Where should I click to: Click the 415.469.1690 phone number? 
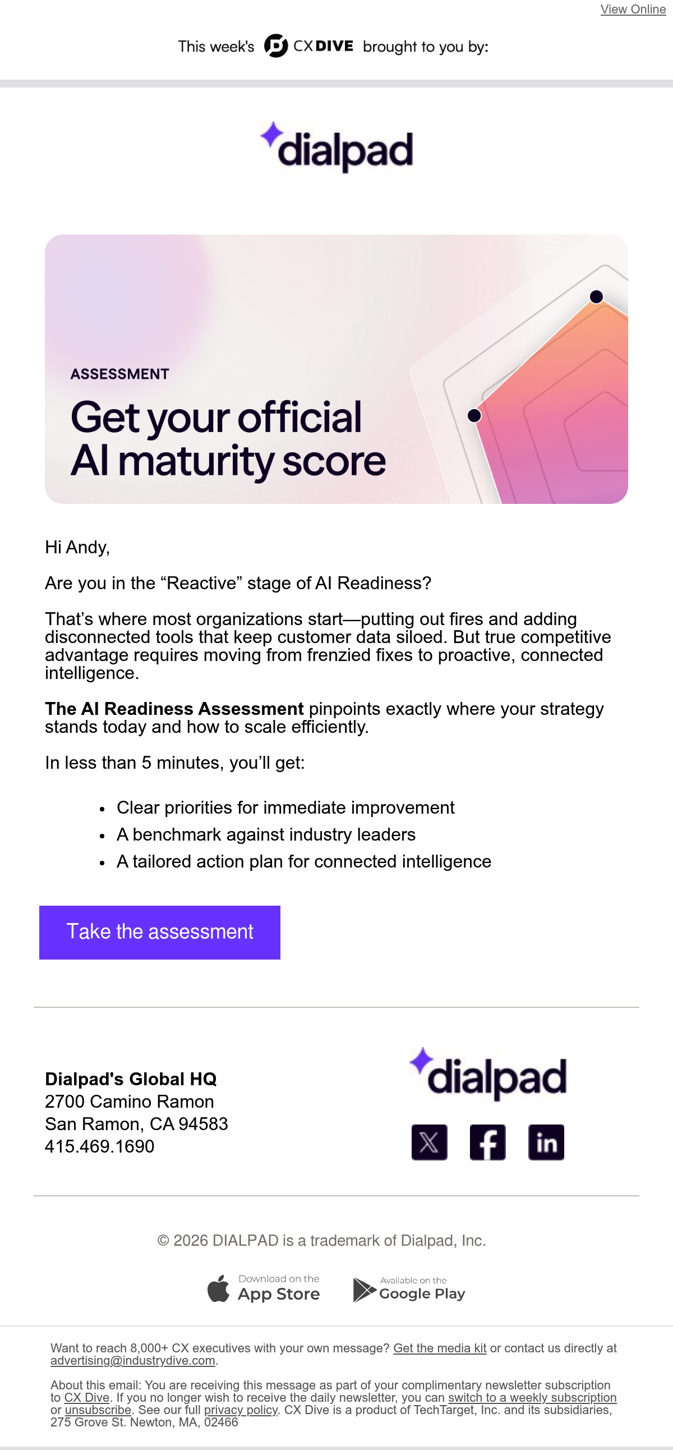coord(100,1146)
